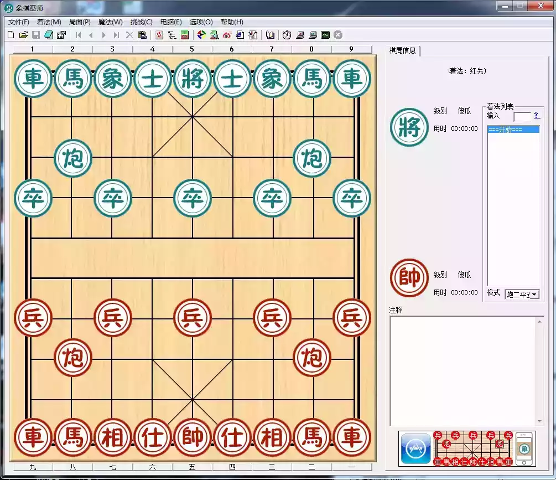Open a saved game file
The image size is (556, 480).
click(x=23, y=34)
